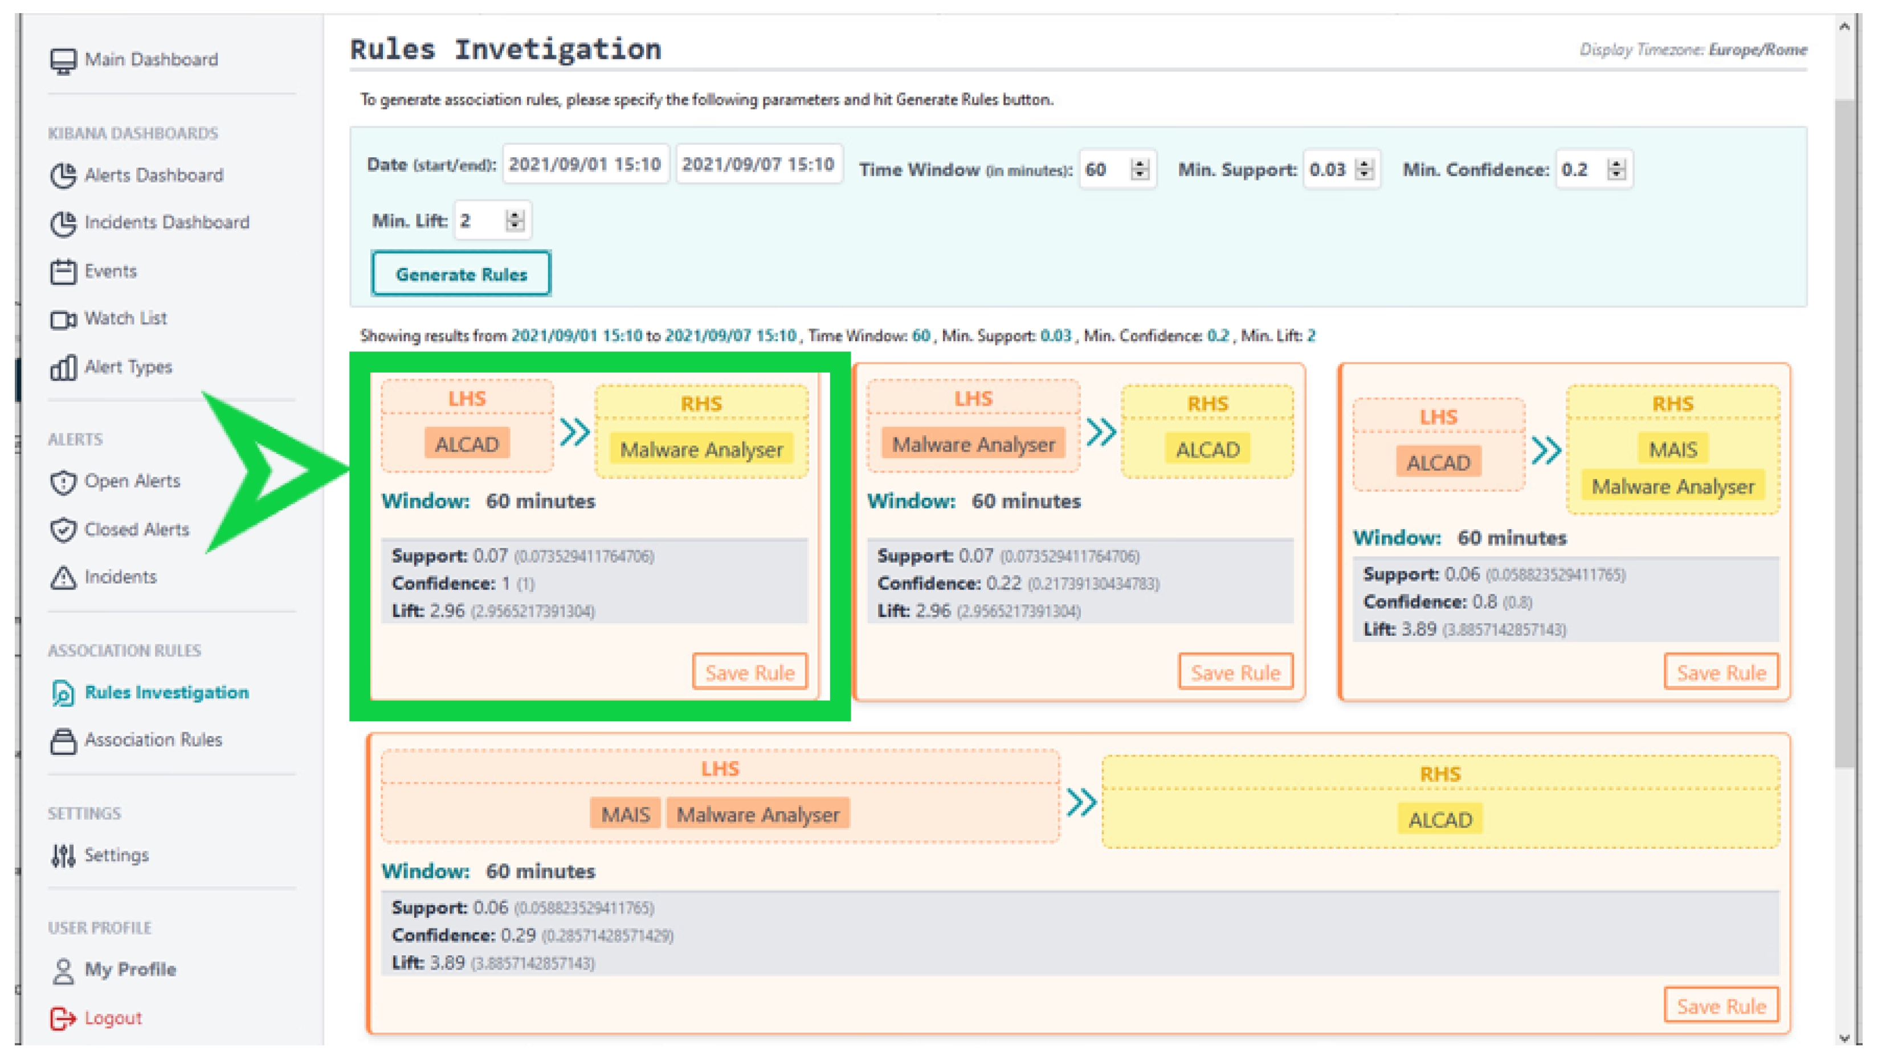Image resolution: width=1878 pixels, height=1063 pixels.
Task: Open the Association Rules menu item
Action: coord(153,739)
